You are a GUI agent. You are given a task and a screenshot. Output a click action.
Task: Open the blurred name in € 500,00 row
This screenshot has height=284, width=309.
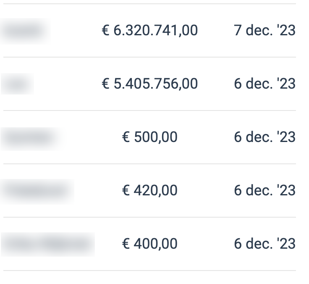coord(32,137)
